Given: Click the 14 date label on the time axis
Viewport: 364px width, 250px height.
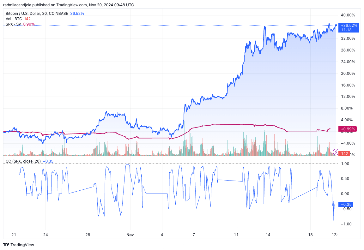Looking at the screenshot, I should (x=268, y=235).
